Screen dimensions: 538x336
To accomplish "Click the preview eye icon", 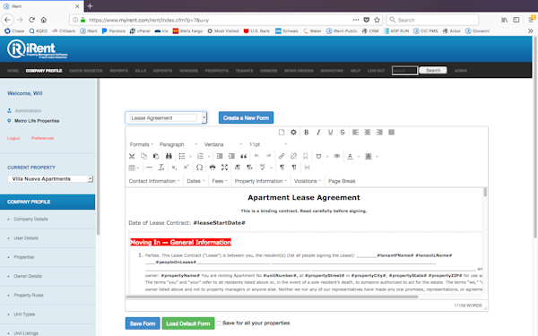I will pyautogui.click(x=337, y=156).
